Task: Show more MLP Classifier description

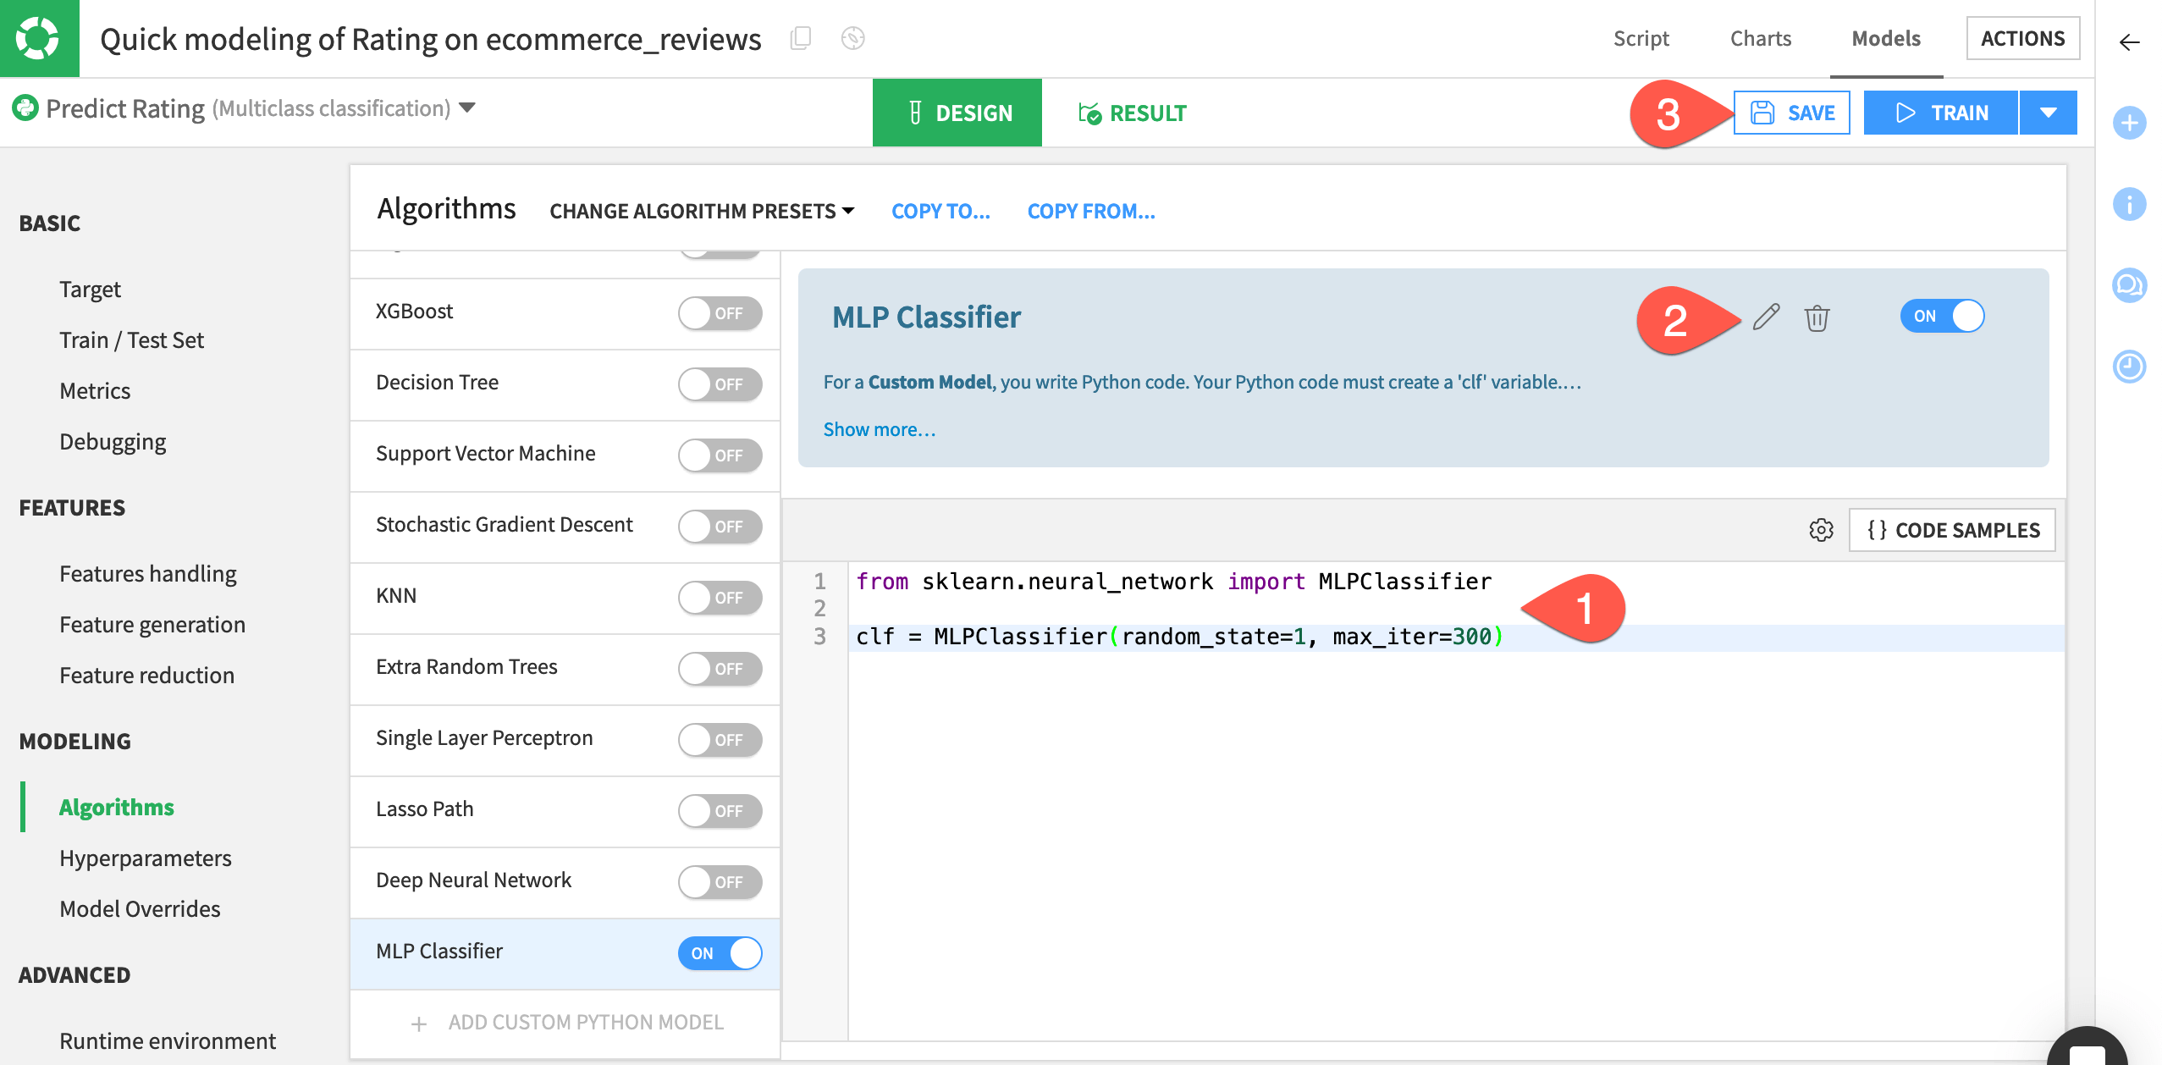Action: pos(880,429)
